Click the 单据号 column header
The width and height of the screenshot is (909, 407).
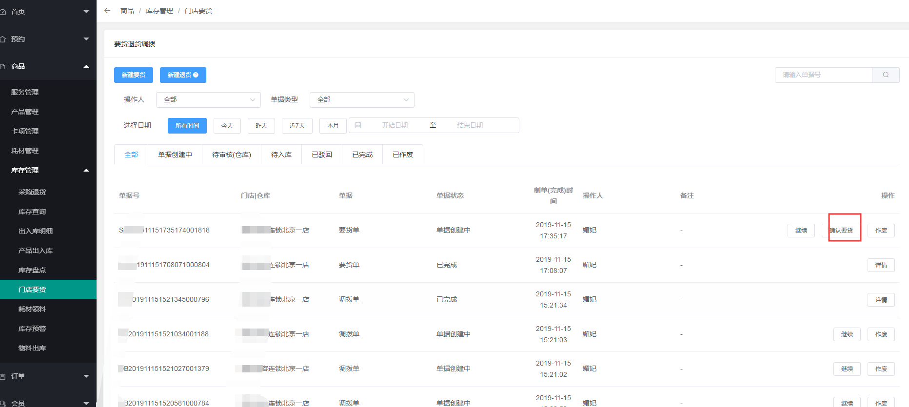[129, 195]
